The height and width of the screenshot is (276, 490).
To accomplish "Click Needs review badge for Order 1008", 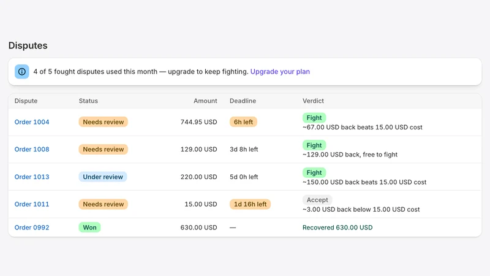I will click(x=104, y=149).
